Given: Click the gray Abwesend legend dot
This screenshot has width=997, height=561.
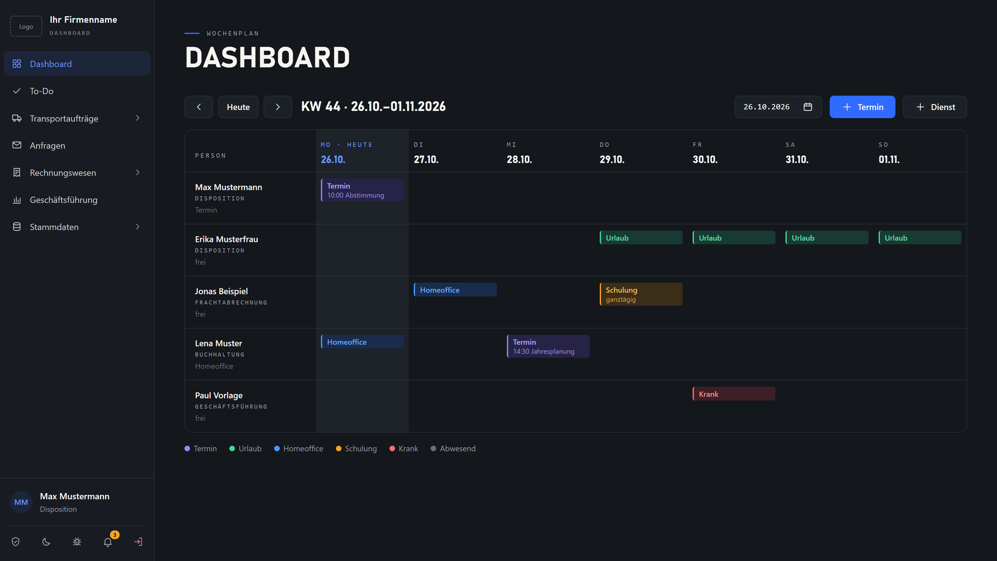Looking at the screenshot, I should [433, 448].
